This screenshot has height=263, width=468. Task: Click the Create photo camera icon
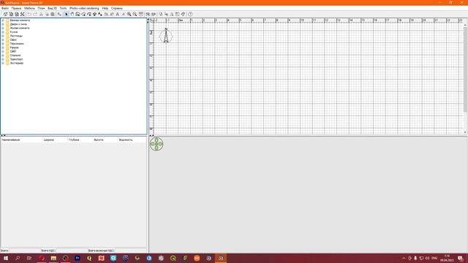148,14
